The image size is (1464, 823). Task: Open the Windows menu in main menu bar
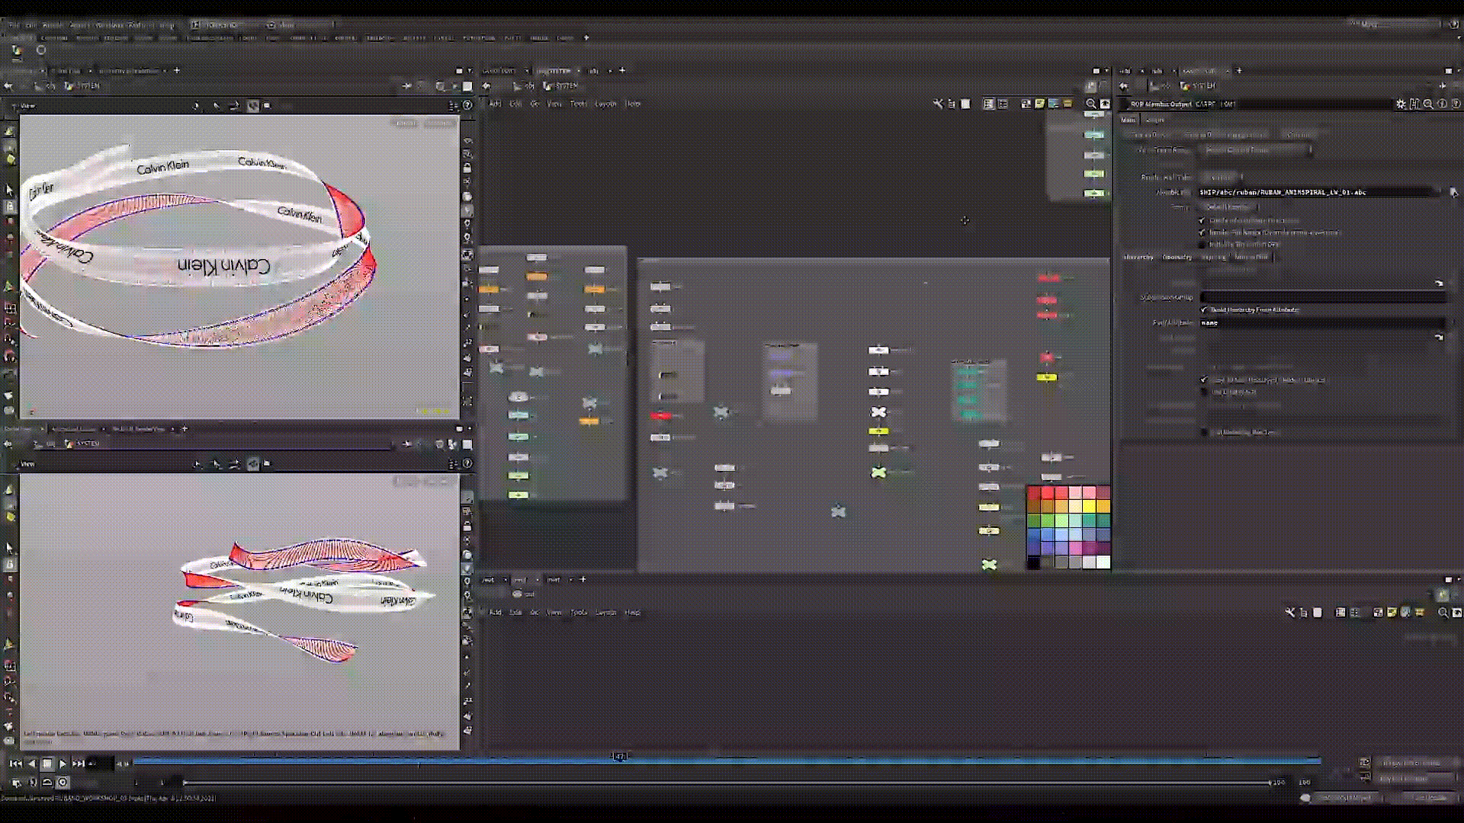tap(109, 24)
